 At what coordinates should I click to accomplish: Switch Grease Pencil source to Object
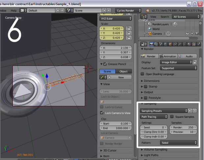(x=123, y=71)
